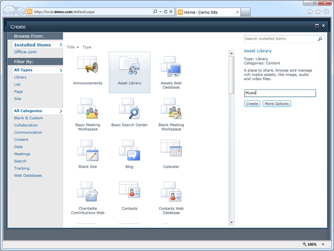The width and height of the screenshot is (334, 251).
Task: Filter by Search category
Action: (20, 161)
